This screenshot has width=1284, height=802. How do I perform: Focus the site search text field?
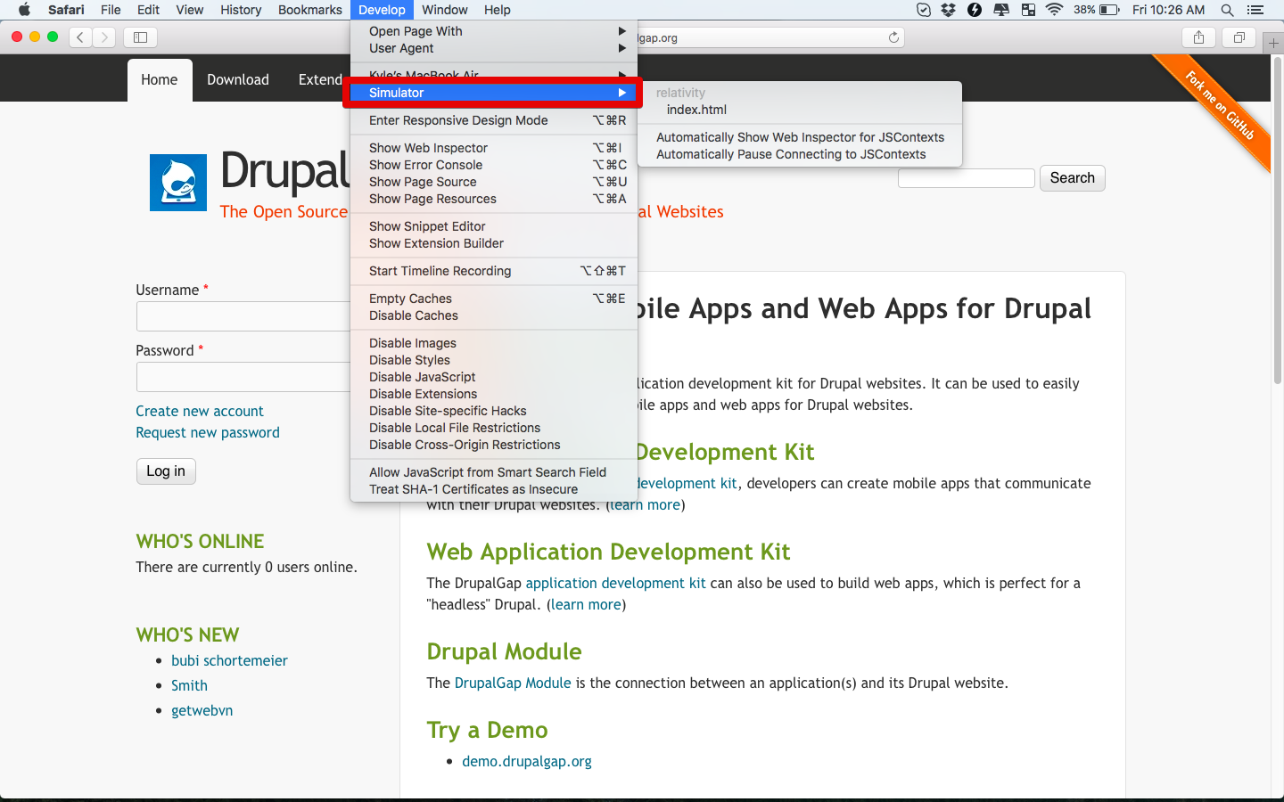(966, 178)
